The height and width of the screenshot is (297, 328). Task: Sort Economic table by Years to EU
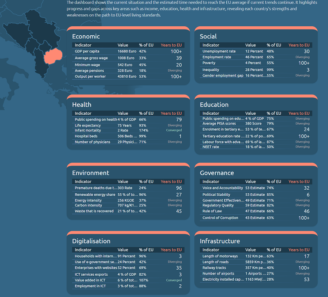[x=171, y=45]
